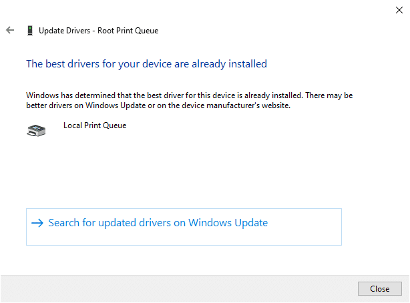Image resolution: width=410 pixels, height=303 pixels.
Task: Close the dialog with the top-right X
Action: 398,10
